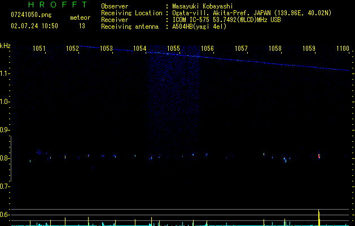
Task: Select the receiver value ICOM IC-575 53.7492 MHz USB
Action: (x=226, y=20)
